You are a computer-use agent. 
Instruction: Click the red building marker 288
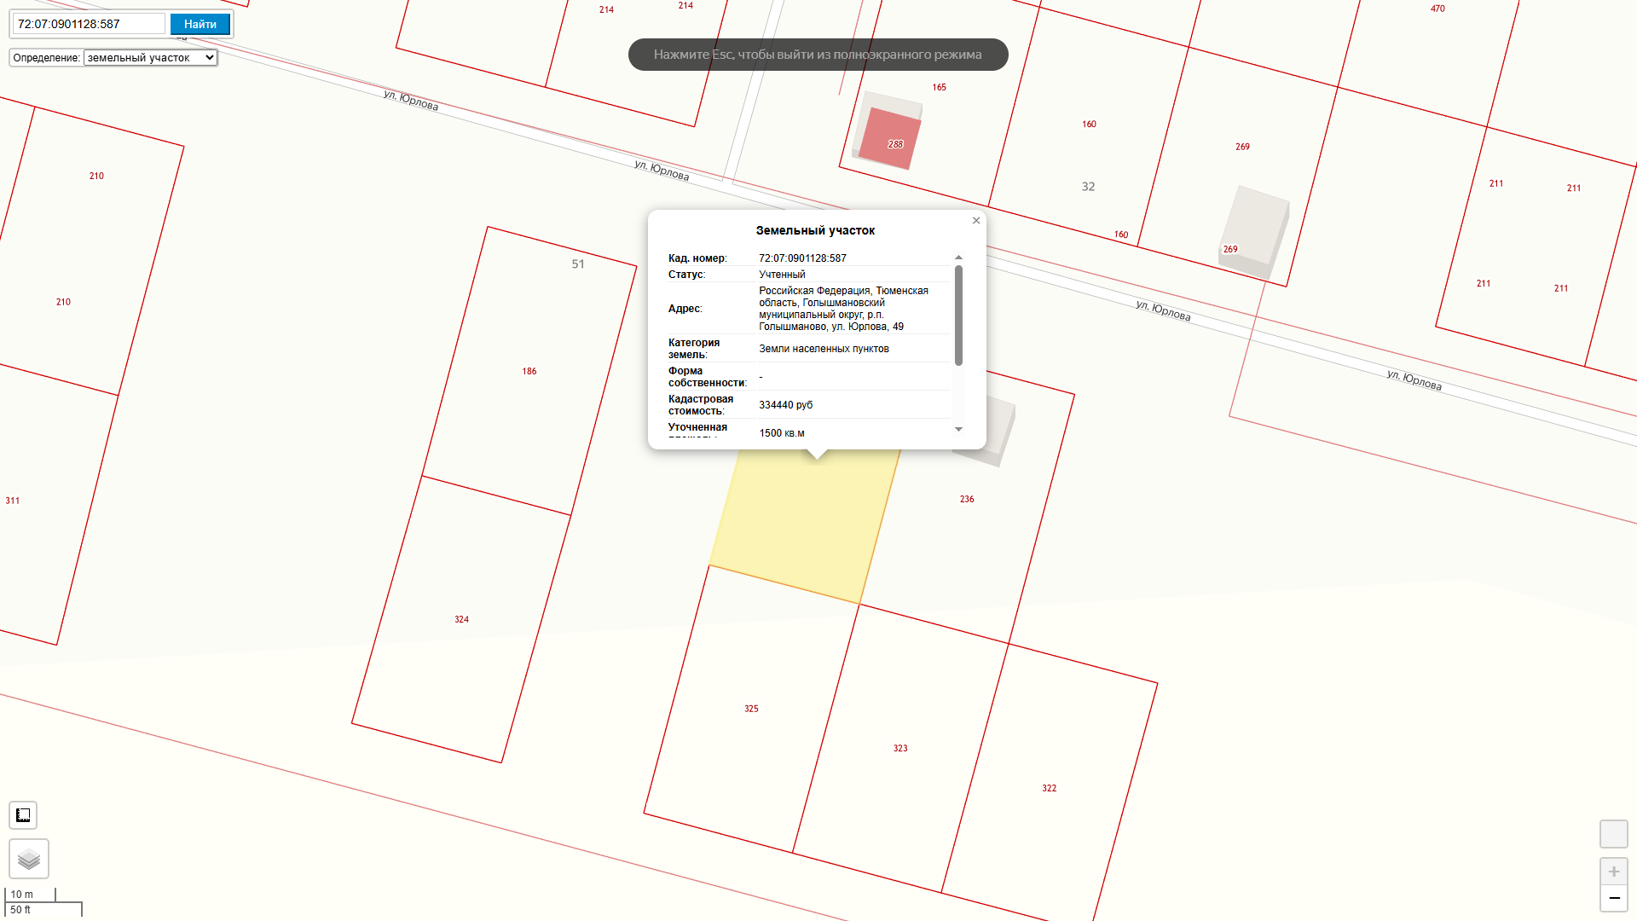click(890, 138)
